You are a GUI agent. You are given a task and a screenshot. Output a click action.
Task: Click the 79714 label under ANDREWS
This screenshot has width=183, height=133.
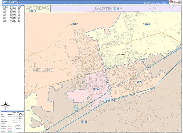32,11
